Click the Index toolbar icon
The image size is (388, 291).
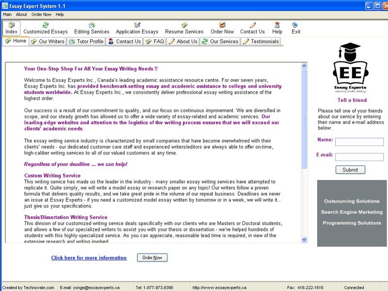tap(11, 28)
